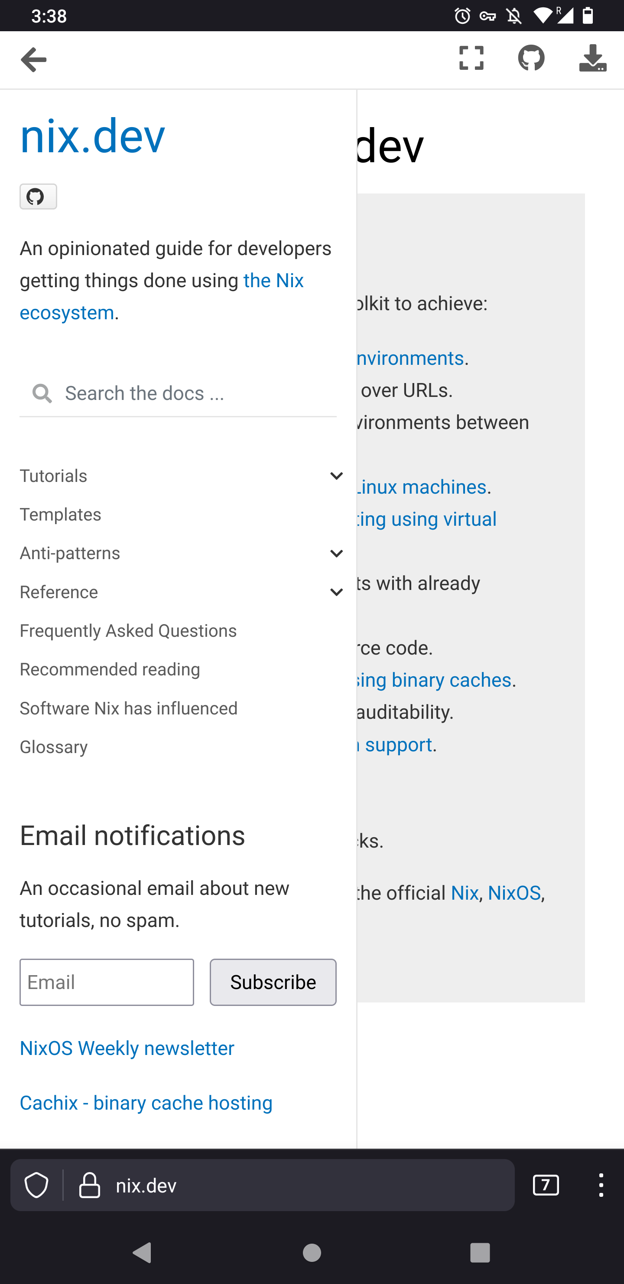Expand the Tutorials section chevron

(337, 476)
